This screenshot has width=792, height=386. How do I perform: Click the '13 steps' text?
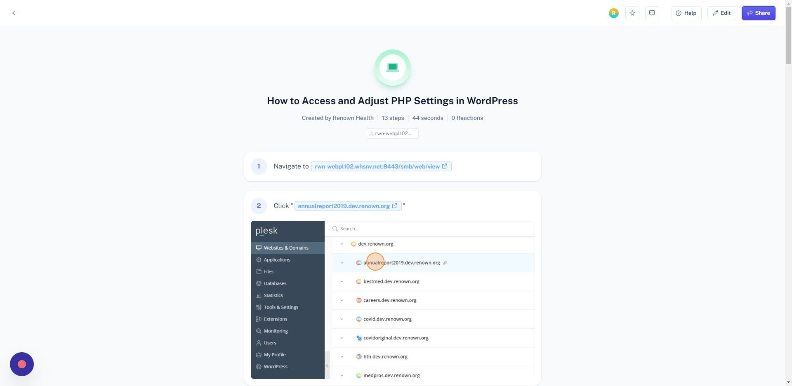tap(393, 118)
